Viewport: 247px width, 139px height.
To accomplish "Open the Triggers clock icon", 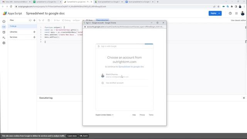I will coord(4,32).
